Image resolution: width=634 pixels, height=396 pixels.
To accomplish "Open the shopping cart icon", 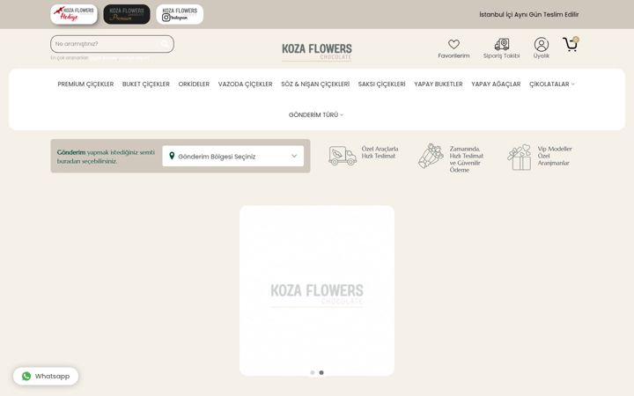I will (x=570, y=44).
